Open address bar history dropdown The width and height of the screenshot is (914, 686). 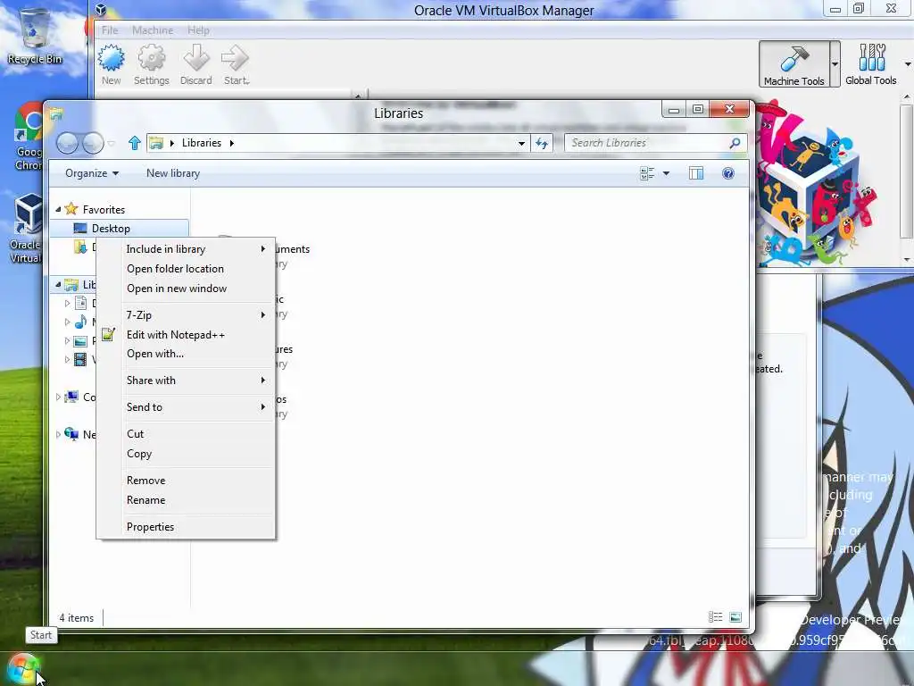coord(521,143)
